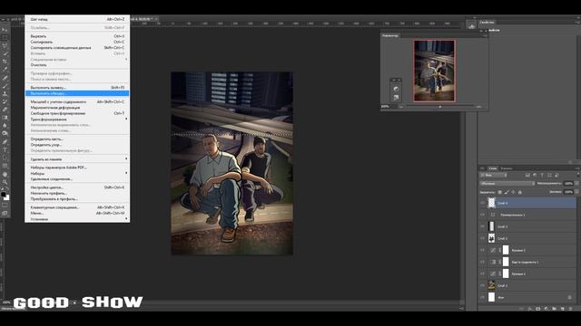Click the delete layer trash icon
The width and height of the screenshot is (581, 326).
571,309
